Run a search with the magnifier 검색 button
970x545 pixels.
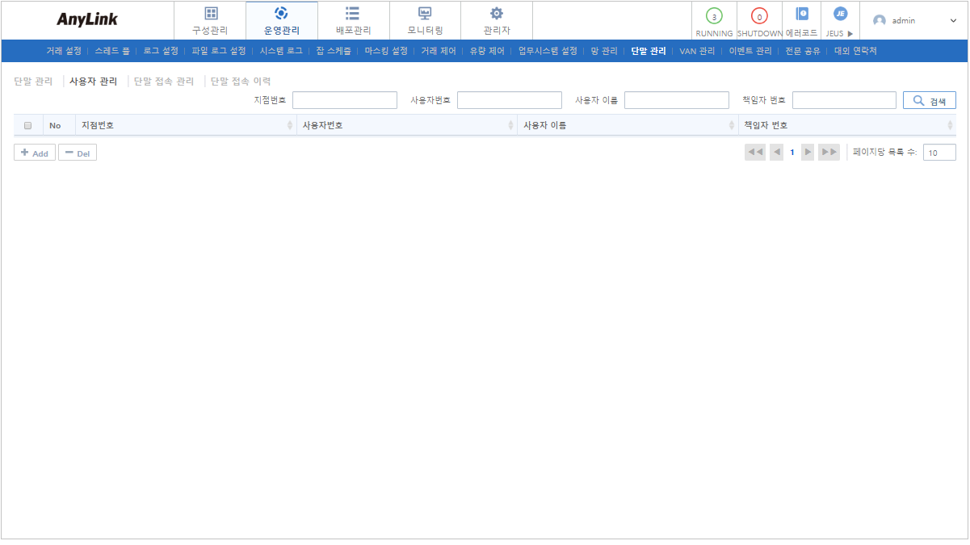coord(929,99)
